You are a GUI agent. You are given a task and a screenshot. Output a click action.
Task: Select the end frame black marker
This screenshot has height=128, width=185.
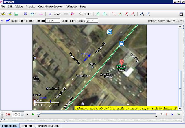(156, 116)
